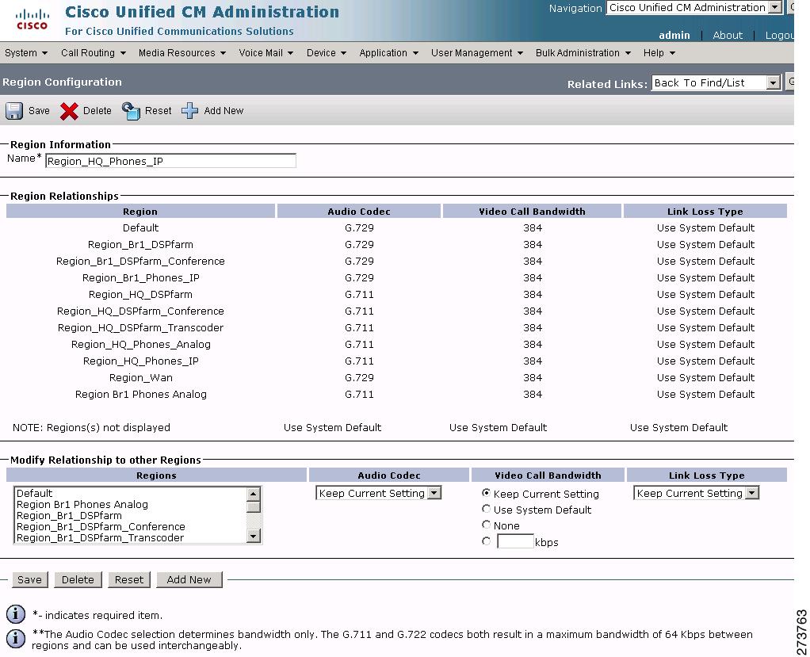Click info icon beside Audio Codec note

16,639
